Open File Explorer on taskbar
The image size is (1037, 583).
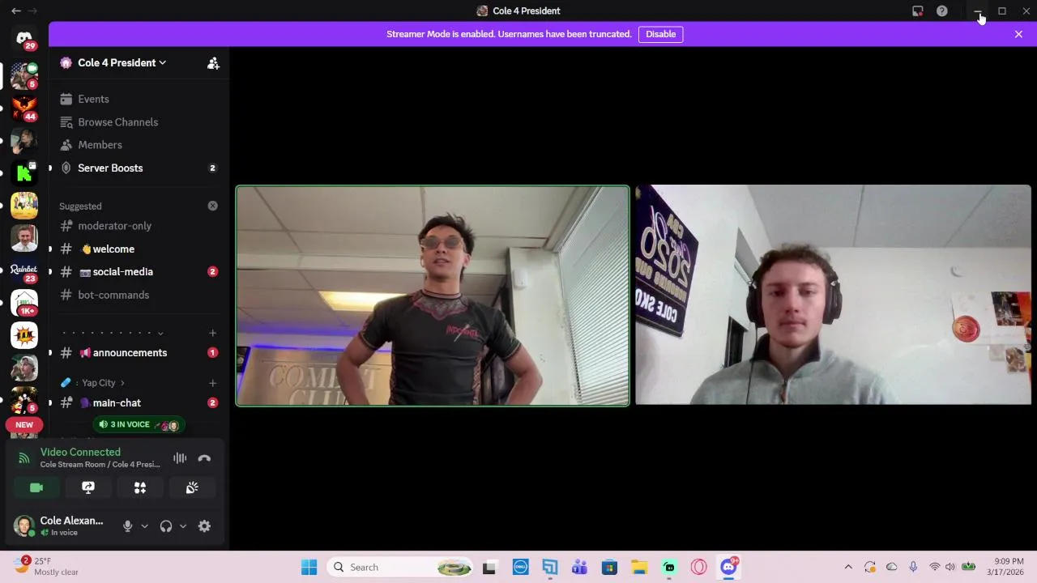tap(639, 568)
